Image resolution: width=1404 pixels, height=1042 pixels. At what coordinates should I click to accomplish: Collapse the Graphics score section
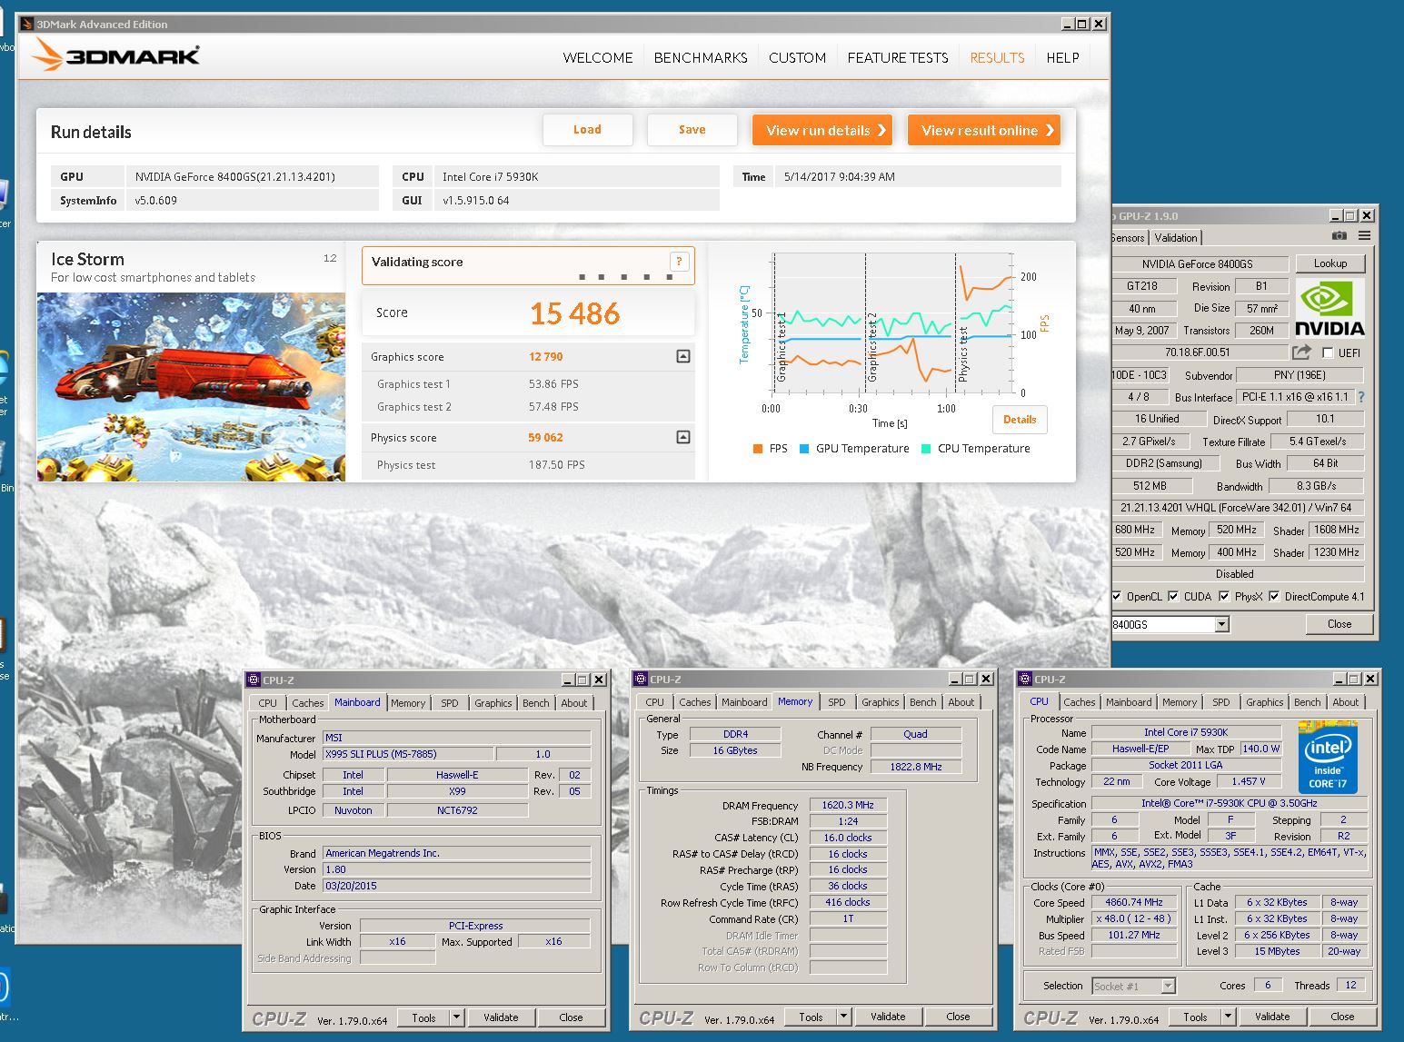[x=683, y=357]
